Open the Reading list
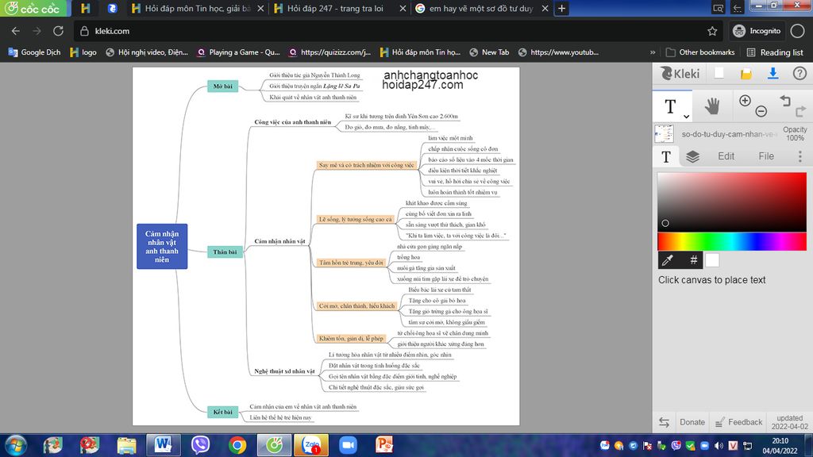This screenshot has height=457, width=813. (775, 52)
